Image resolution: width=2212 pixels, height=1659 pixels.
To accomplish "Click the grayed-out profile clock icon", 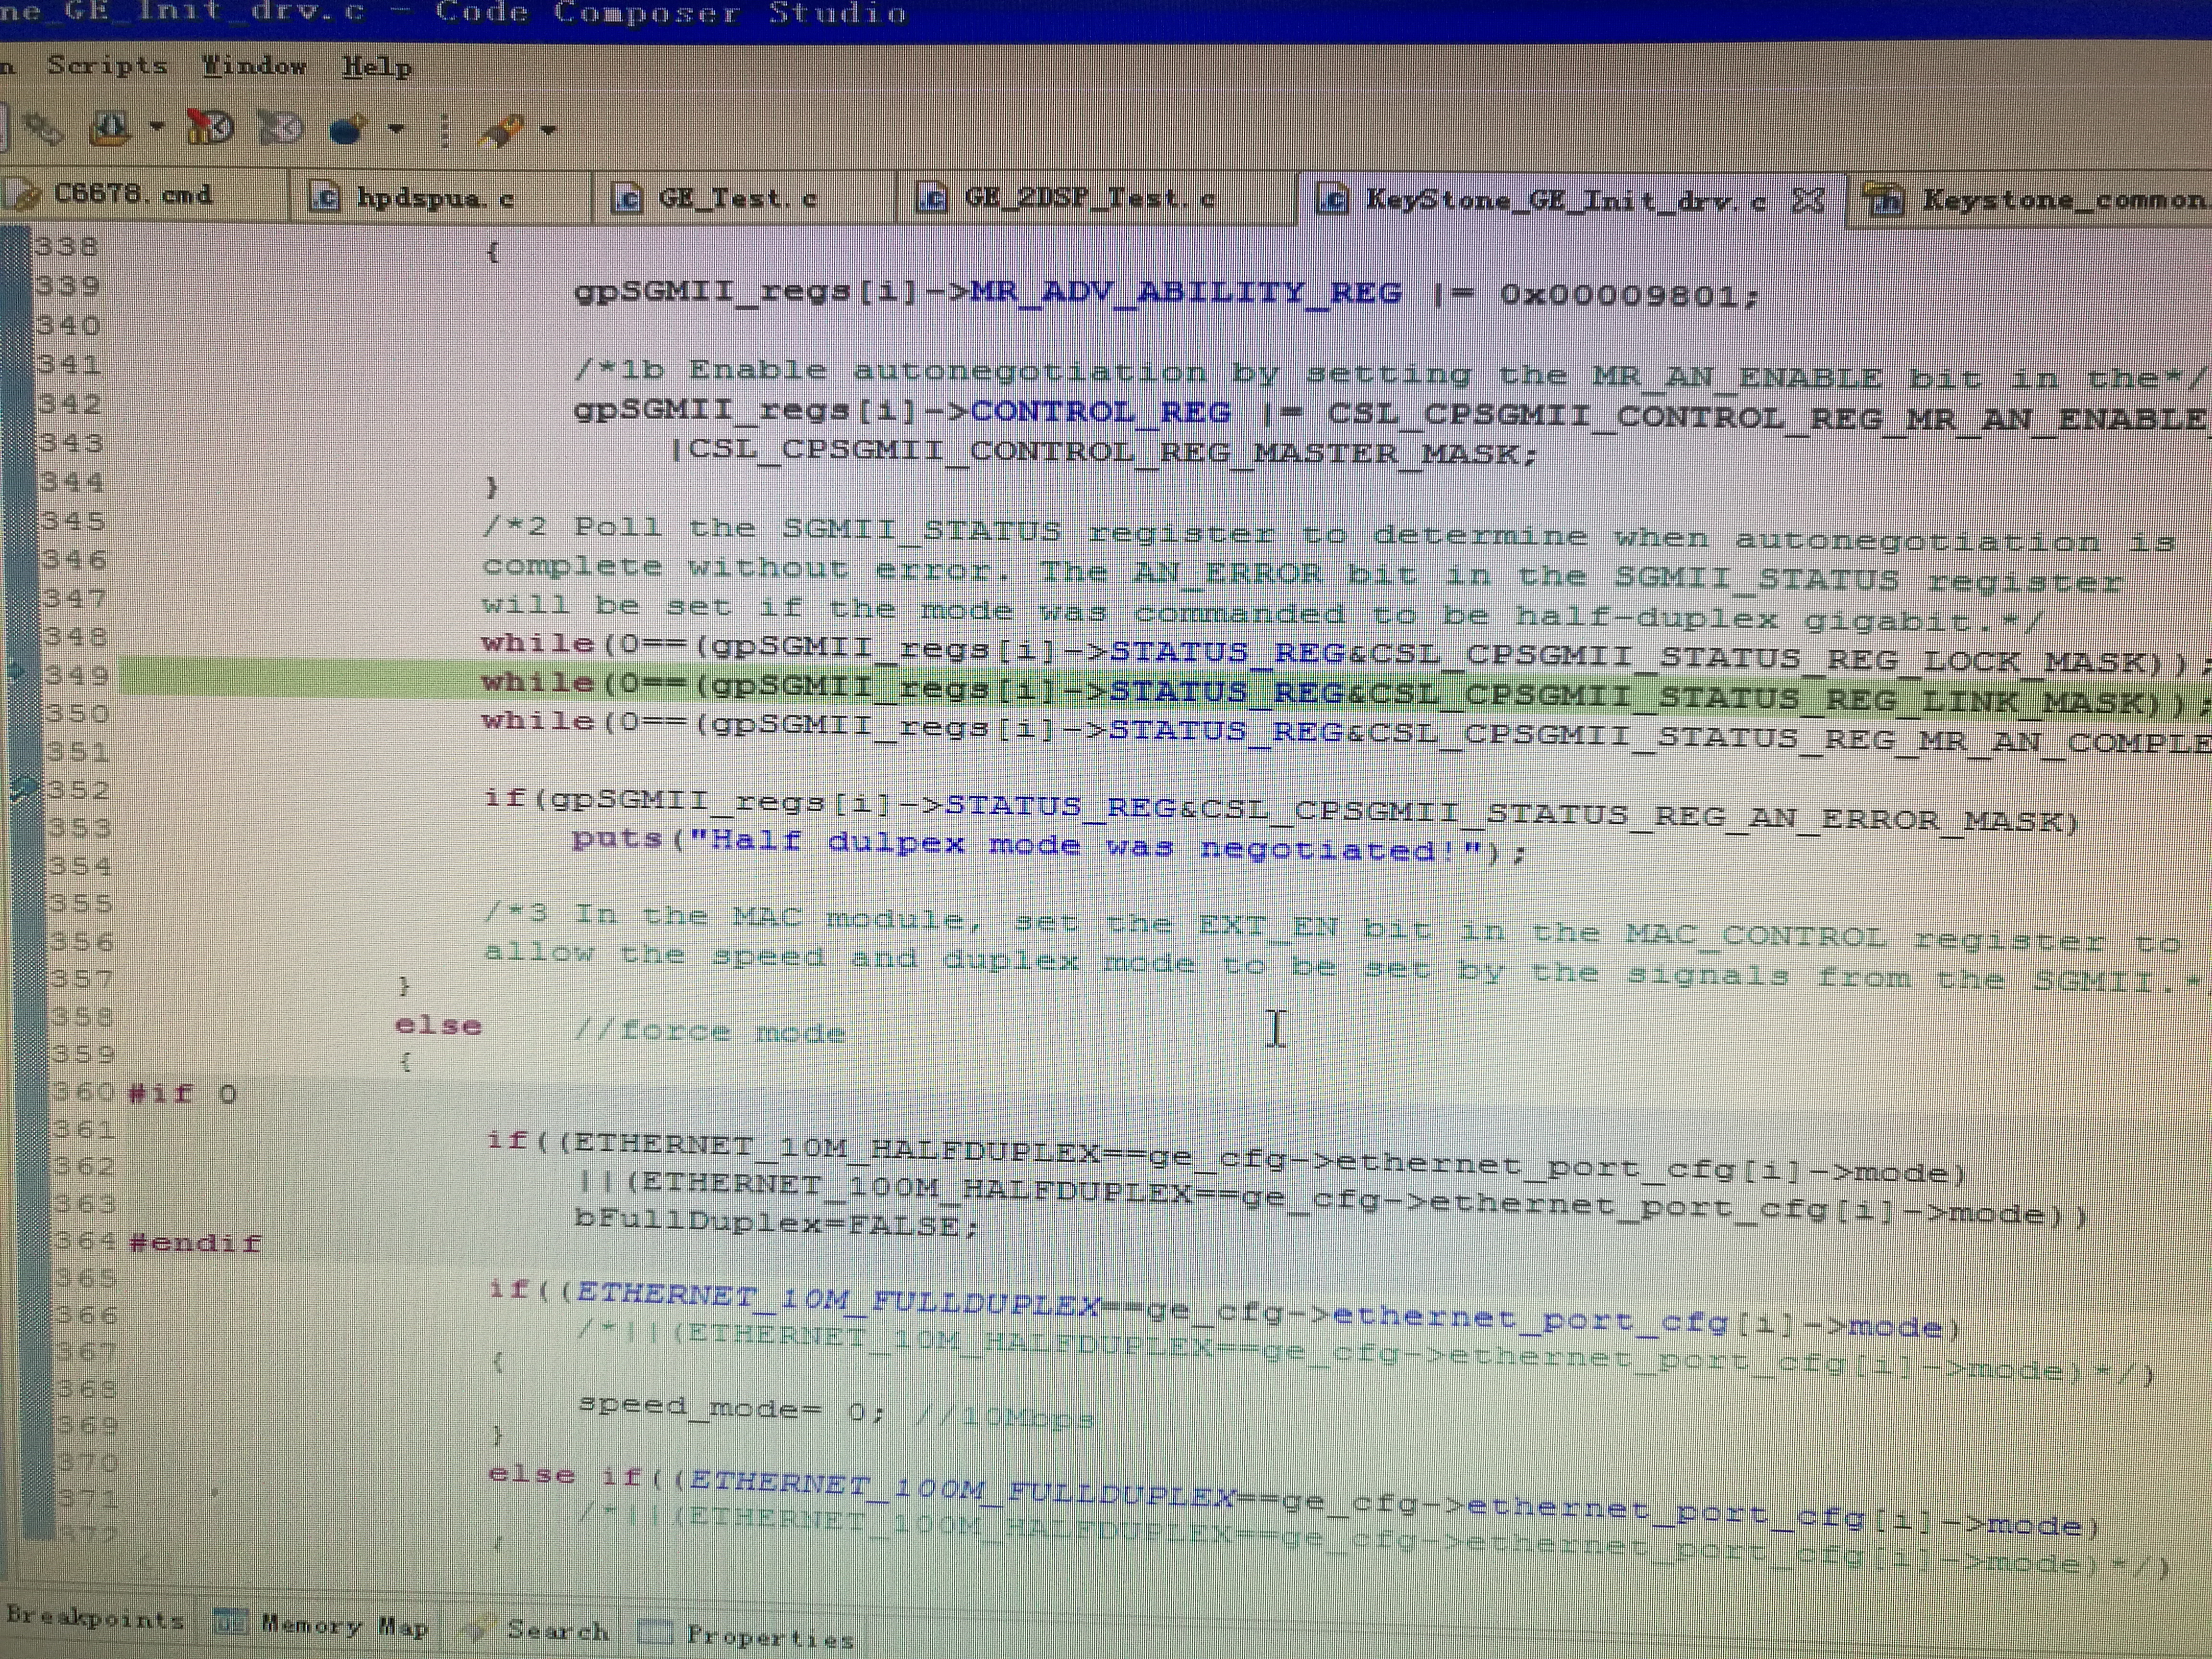I will click(x=280, y=129).
